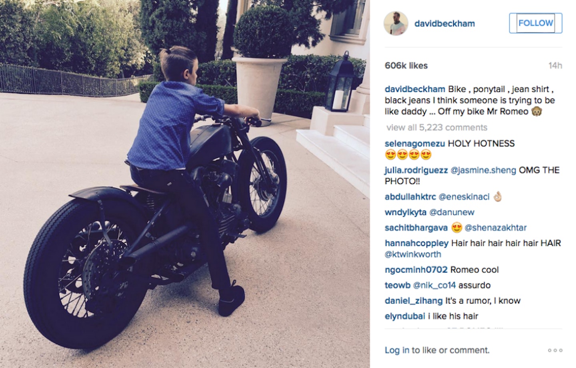The height and width of the screenshot is (368, 576).
Task: Open the three-dot more options menu
Action: point(555,350)
